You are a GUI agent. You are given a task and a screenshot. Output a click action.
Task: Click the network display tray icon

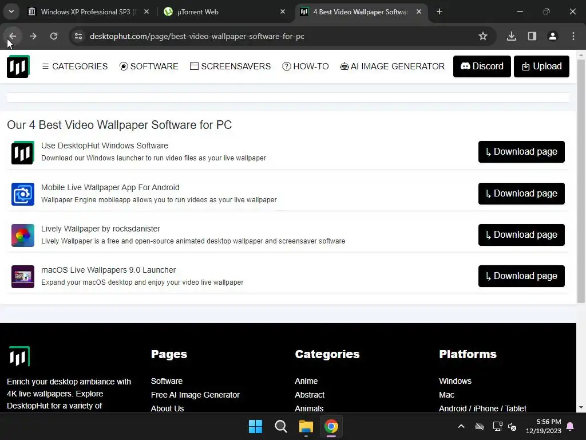coord(497,426)
